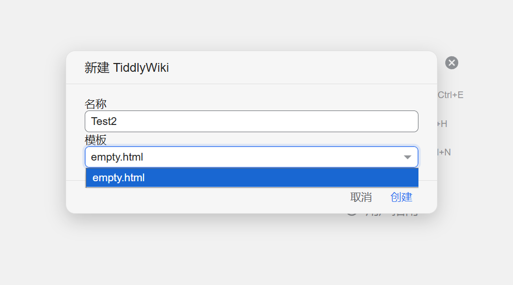Choose the background menu entry with Ctrl+E

[450, 95]
